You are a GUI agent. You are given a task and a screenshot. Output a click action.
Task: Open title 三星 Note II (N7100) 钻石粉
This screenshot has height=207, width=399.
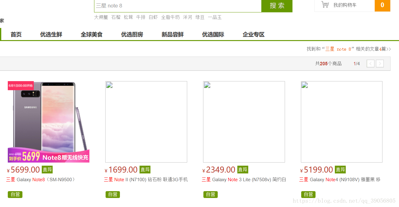pyautogui.click(x=146, y=180)
